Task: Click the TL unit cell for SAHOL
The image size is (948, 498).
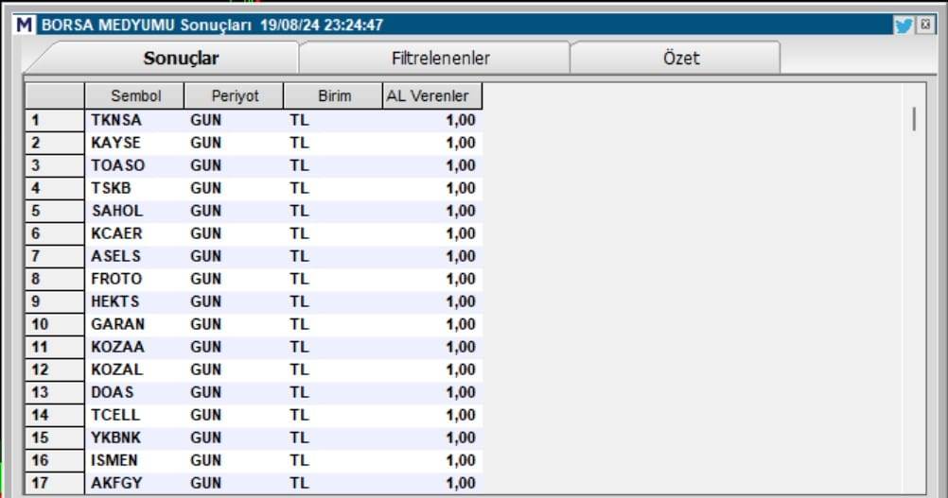Action: [334, 211]
